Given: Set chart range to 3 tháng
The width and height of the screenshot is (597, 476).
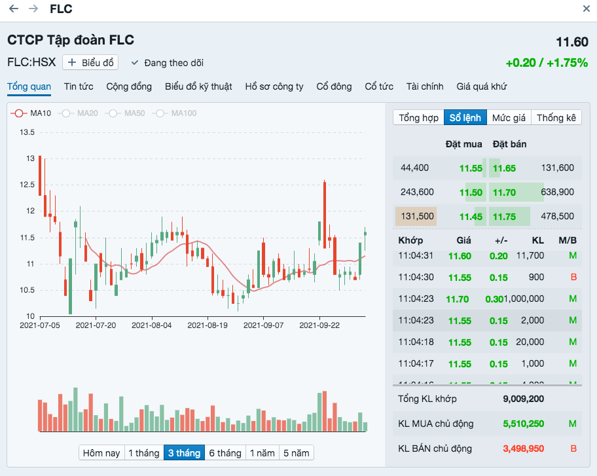Looking at the screenshot, I should (185, 453).
